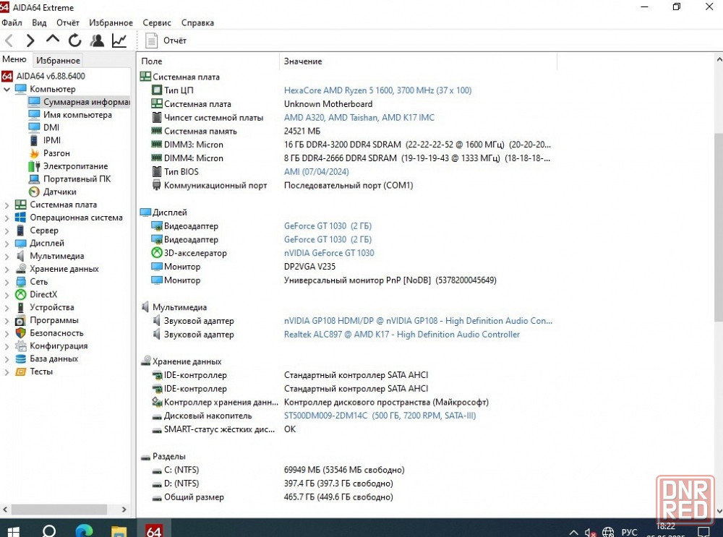Click the Тесты tree icon
Image resolution: width=723 pixels, height=537 pixels.
pos(20,371)
